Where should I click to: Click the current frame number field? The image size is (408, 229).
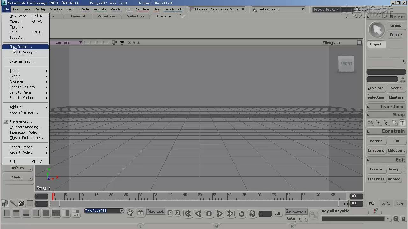[265, 213]
